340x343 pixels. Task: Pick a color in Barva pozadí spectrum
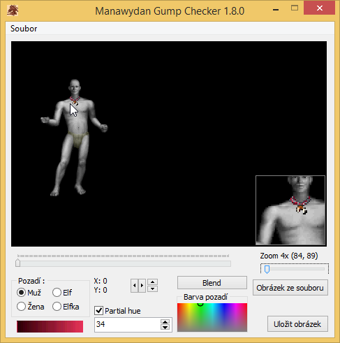coord(212,317)
